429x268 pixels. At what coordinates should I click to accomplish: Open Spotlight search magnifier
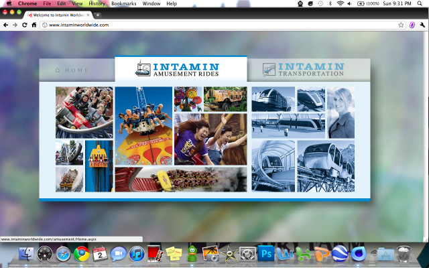click(x=420, y=3)
